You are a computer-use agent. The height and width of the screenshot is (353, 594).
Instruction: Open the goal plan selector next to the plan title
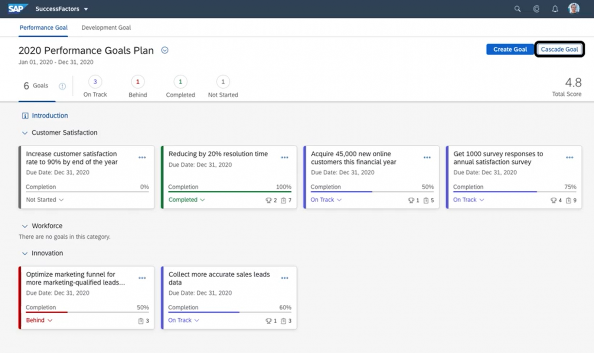[x=164, y=50]
